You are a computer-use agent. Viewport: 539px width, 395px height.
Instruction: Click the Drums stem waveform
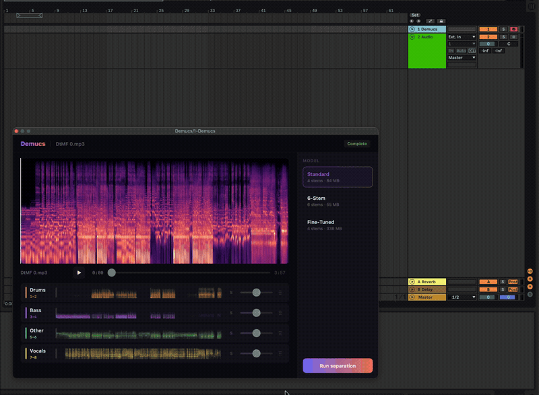pyautogui.click(x=139, y=293)
